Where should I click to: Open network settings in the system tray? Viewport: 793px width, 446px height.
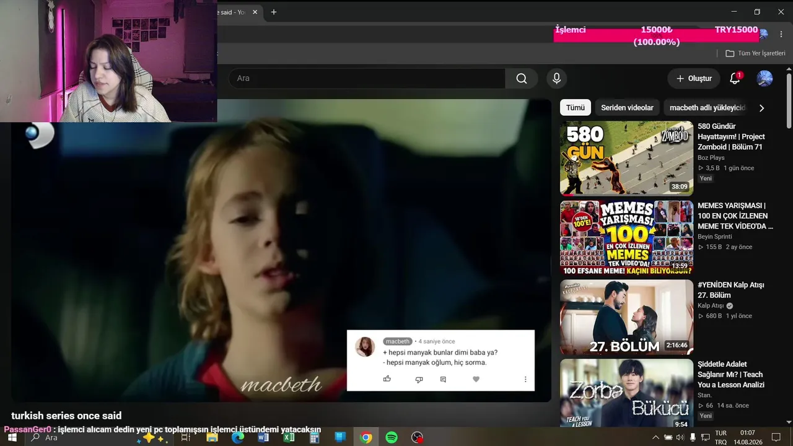pyautogui.click(x=705, y=437)
